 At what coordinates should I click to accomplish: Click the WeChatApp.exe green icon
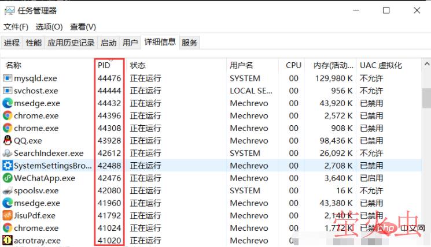point(8,178)
